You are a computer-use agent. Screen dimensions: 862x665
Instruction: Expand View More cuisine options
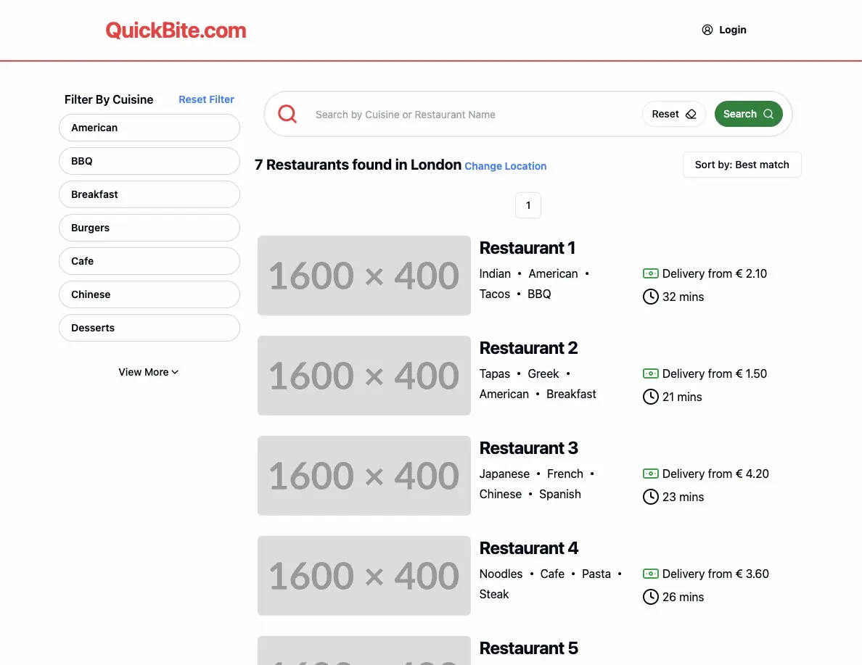[x=149, y=372]
